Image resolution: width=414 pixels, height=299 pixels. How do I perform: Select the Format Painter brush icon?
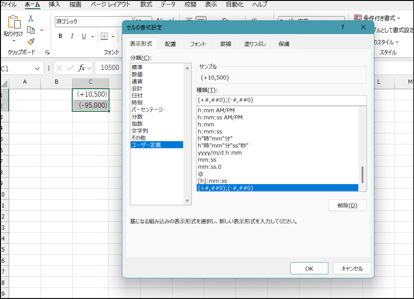click(x=31, y=41)
